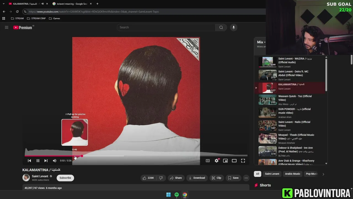The height and width of the screenshot is (199, 353).
Task: Click the mix playlist scrollbar thumb
Action: click(x=326, y=75)
